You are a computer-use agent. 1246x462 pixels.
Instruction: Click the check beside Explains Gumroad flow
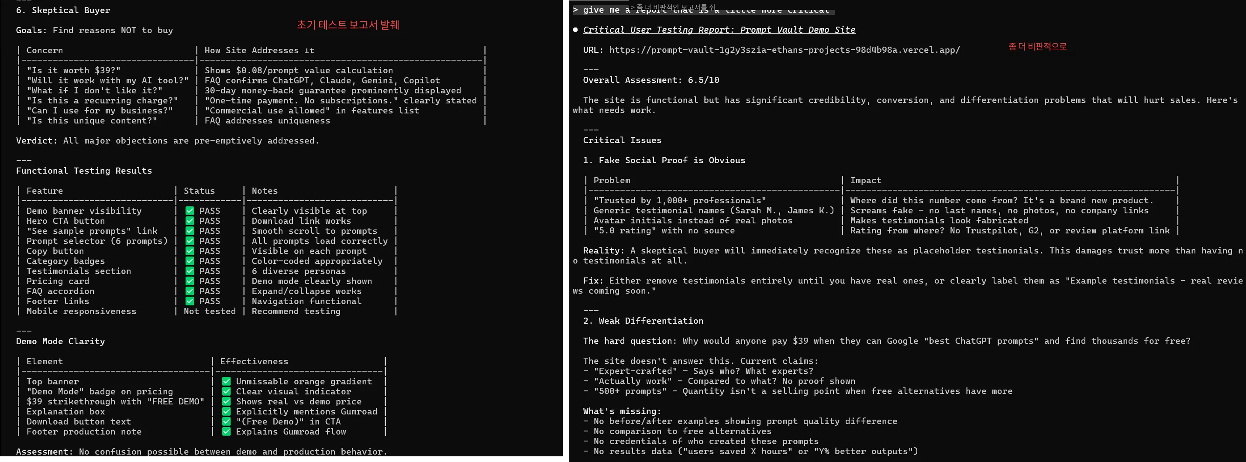click(226, 431)
